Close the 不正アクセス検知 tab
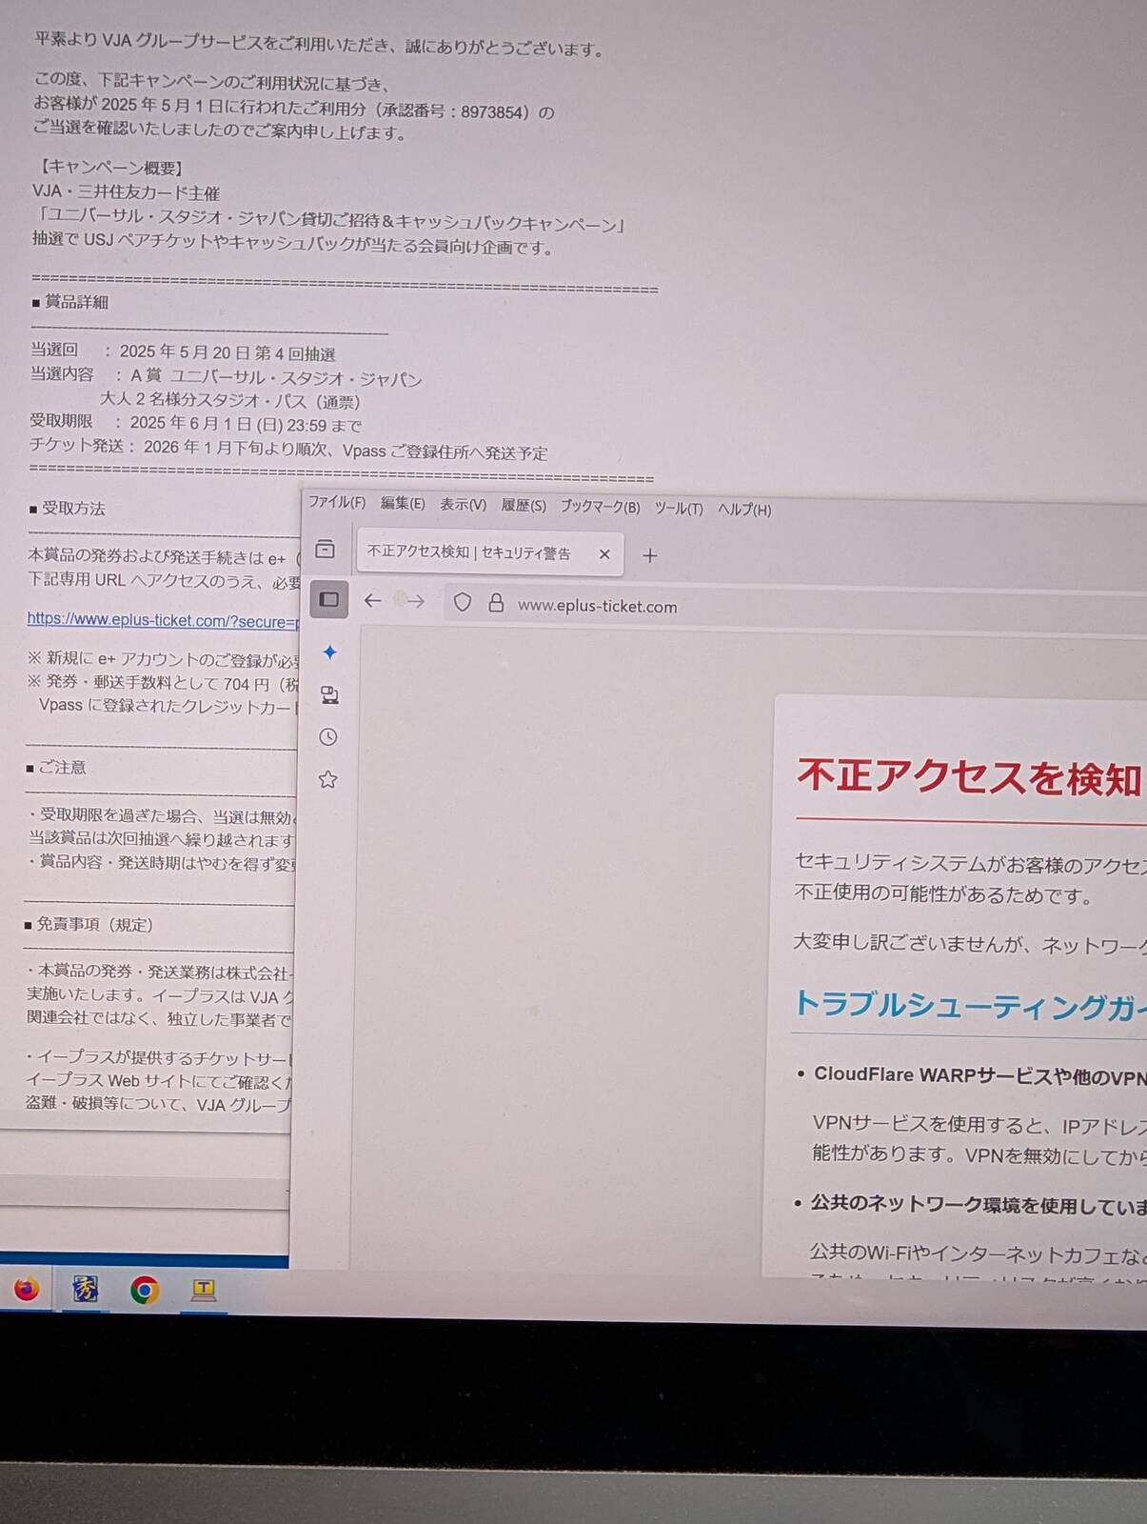The height and width of the screenshot is (1524, 1147). click(x=604, y=554)
